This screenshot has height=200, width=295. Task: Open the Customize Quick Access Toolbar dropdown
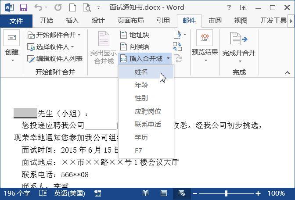click(98, 8)
